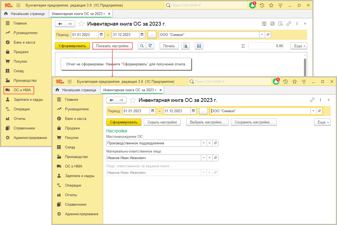Clear Местонахождение ОС field value

(x=210, y=143)
